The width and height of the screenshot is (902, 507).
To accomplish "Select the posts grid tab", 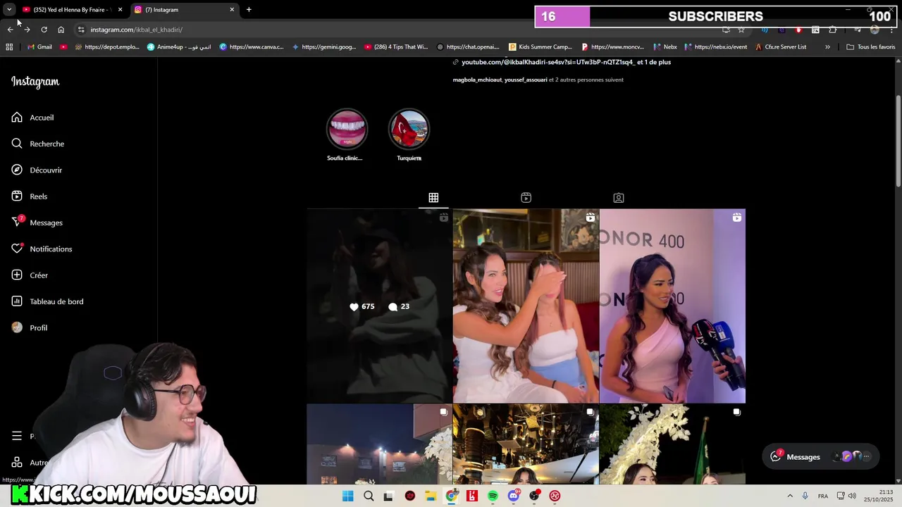I will coord(433,198).
